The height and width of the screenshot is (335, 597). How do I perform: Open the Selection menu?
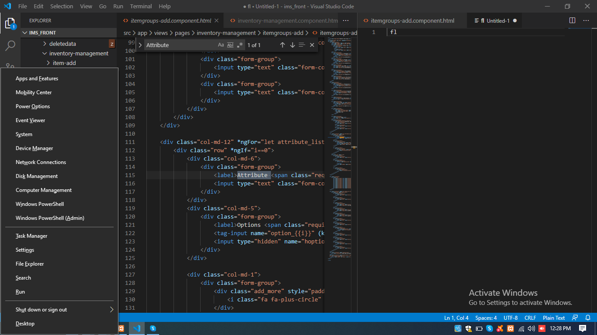(x=62, y=7)
